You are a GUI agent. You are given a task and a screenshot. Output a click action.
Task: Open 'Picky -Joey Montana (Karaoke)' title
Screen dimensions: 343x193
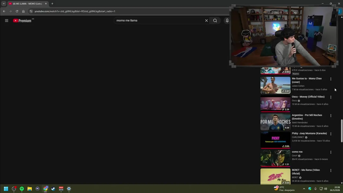(x=309, y=133)
